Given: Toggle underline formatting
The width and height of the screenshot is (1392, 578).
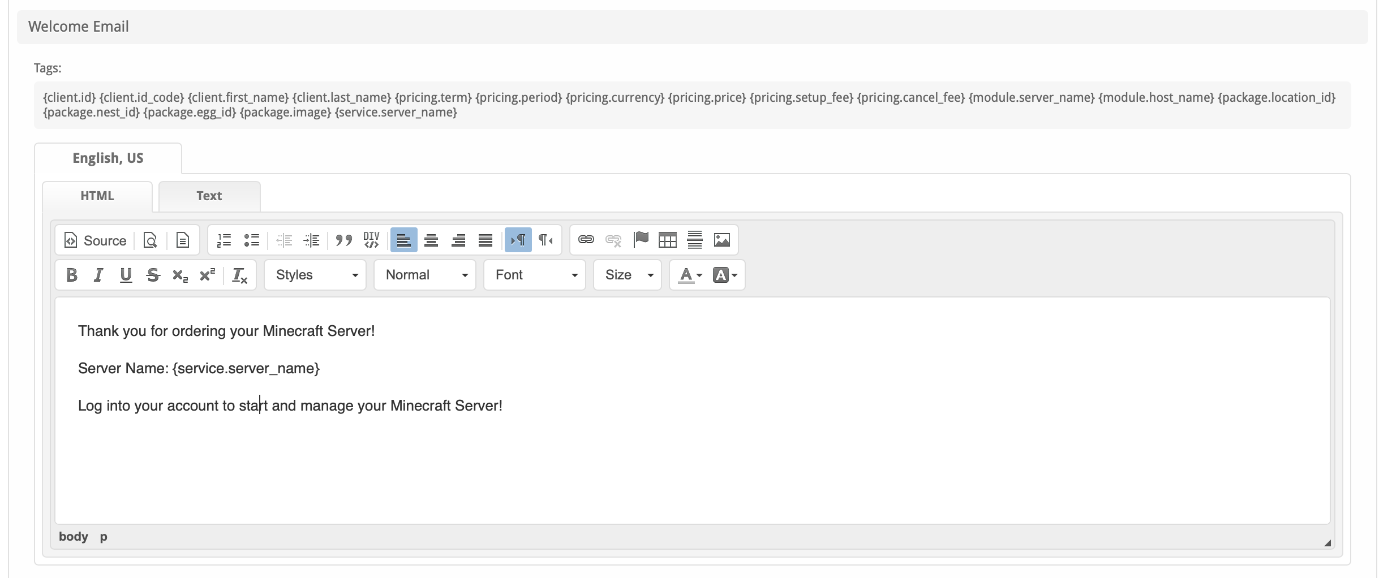Looking at the screenshot, I should point(126,275).
